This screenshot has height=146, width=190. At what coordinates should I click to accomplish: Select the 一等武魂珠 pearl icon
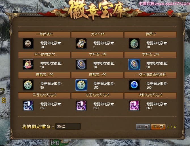pyautogui.click(x=28, y=44)
